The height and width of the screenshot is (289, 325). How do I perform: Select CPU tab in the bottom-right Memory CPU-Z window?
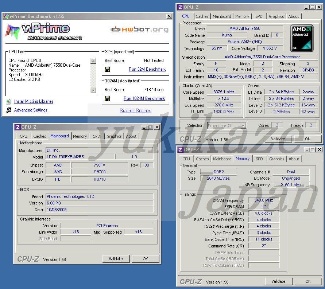[186, 159]
